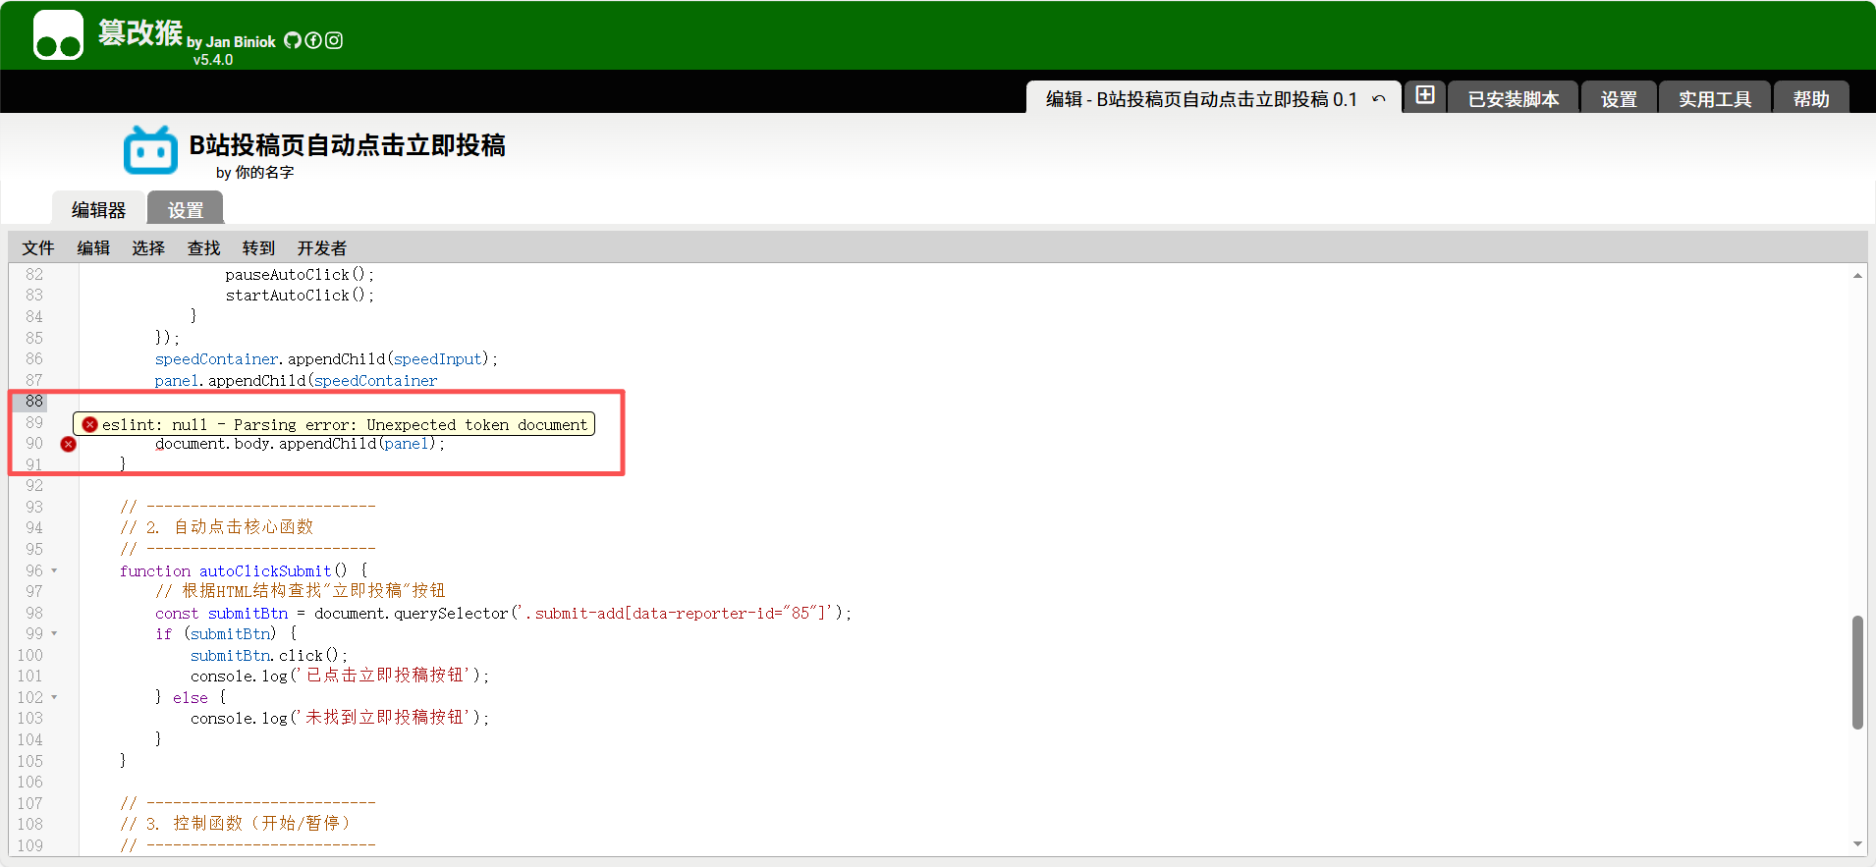Open the Instagram icon link
The image size is (1876, 867).
[x=334, y=40]
